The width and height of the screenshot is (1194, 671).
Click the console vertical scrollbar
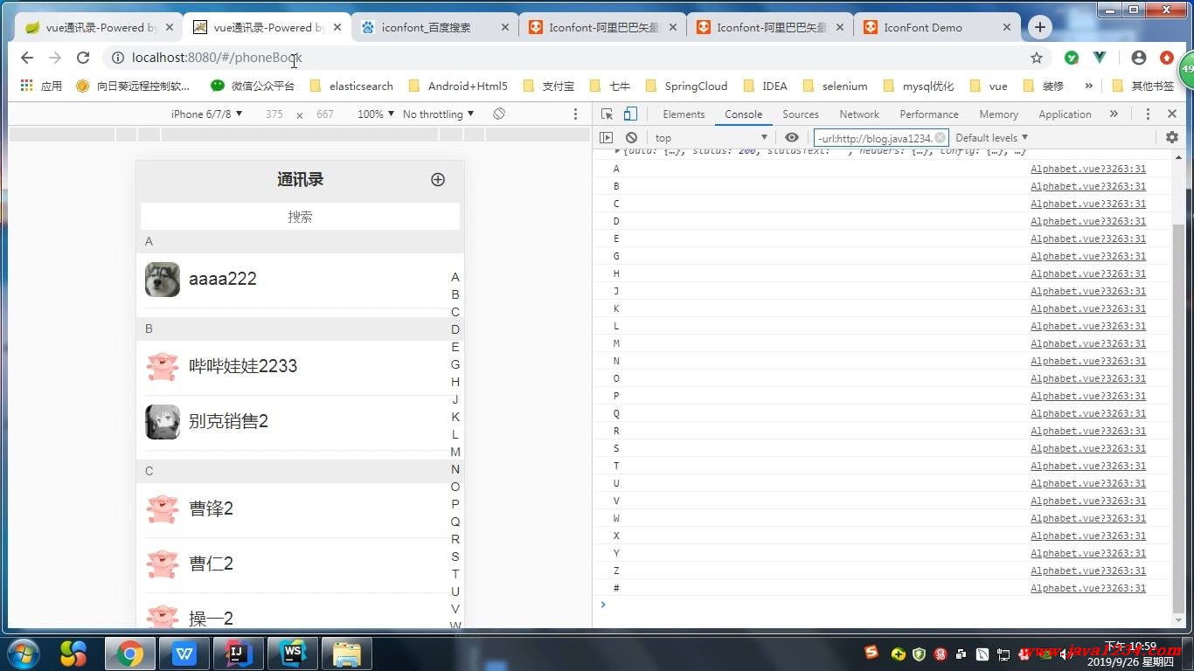(1179, 418)
